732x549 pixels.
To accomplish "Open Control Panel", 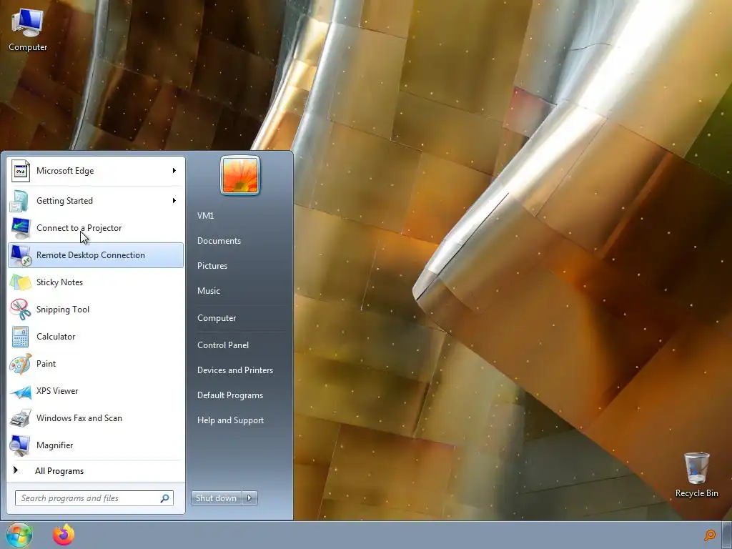I will [223, 345].
